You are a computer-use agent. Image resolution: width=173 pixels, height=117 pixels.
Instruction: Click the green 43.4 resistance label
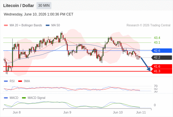click(157, 38)
